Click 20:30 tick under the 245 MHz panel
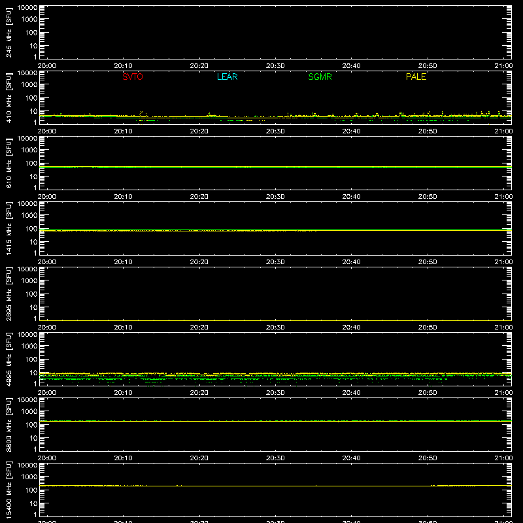 [x=275, y=66]
